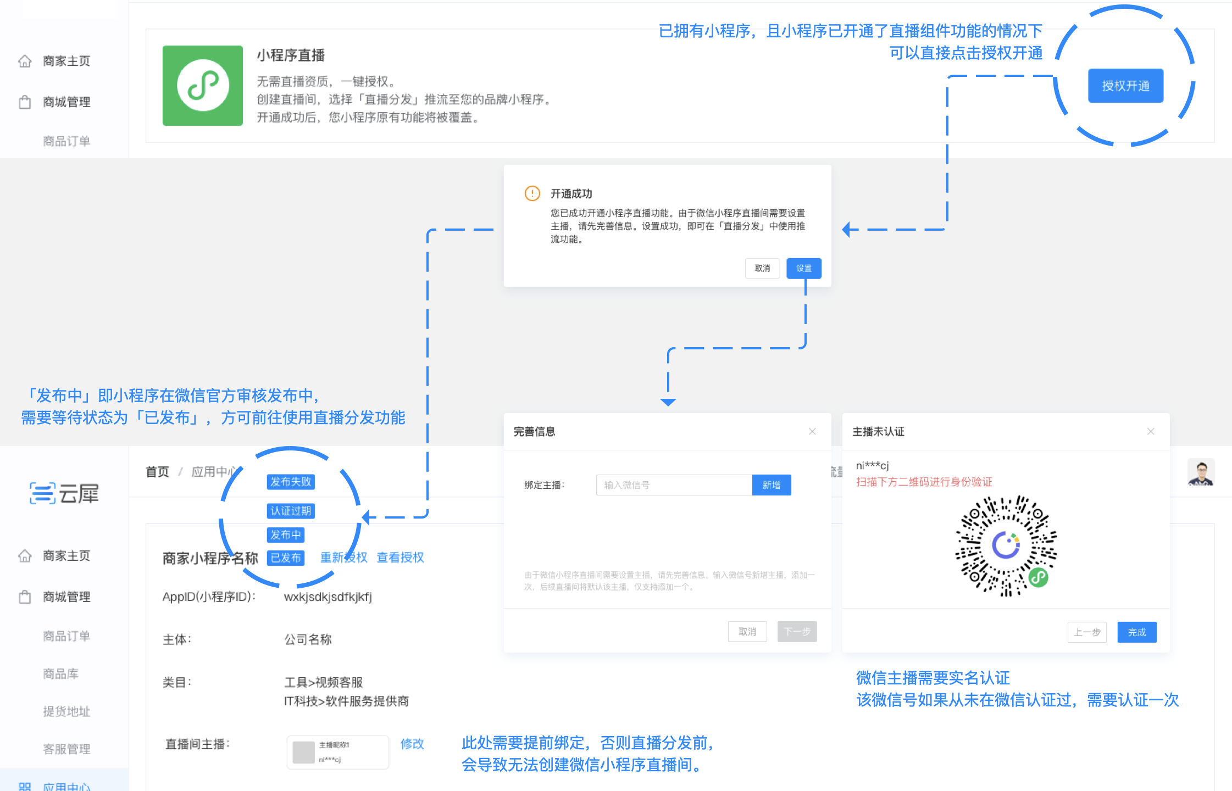Click the 发布中 status tag
The height and width of the screenshot is (791, 1232).
[286, 534]
